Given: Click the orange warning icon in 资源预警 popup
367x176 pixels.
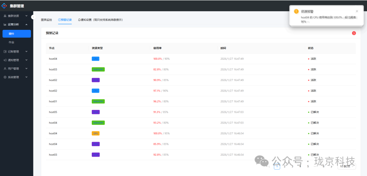Looking at the screenshot, I should point(296,11).
